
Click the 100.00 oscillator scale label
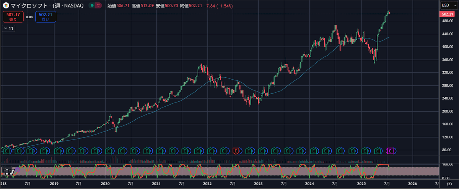(x=447, y=164)
